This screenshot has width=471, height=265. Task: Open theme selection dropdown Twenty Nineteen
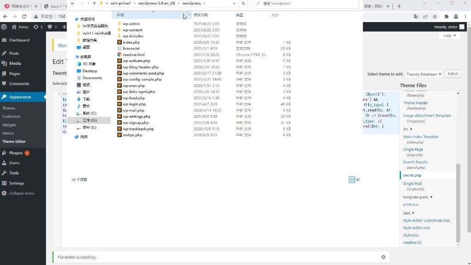pyautogui.click(x=424, y=74)
